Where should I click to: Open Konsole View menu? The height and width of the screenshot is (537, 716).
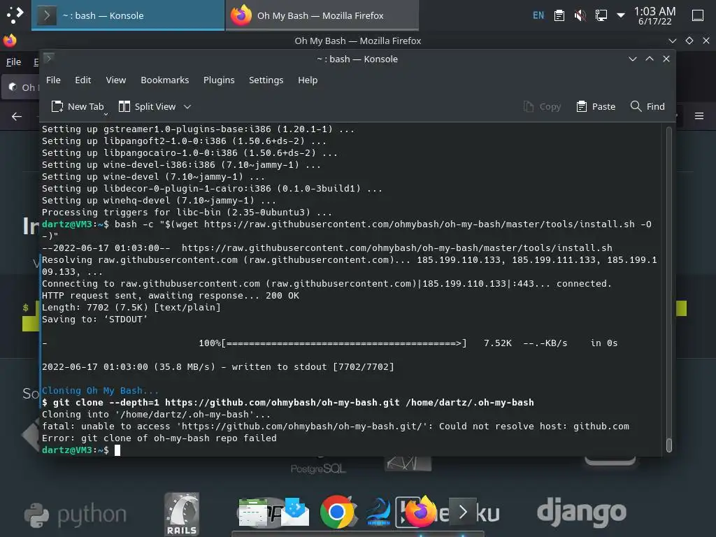(116, 80)
